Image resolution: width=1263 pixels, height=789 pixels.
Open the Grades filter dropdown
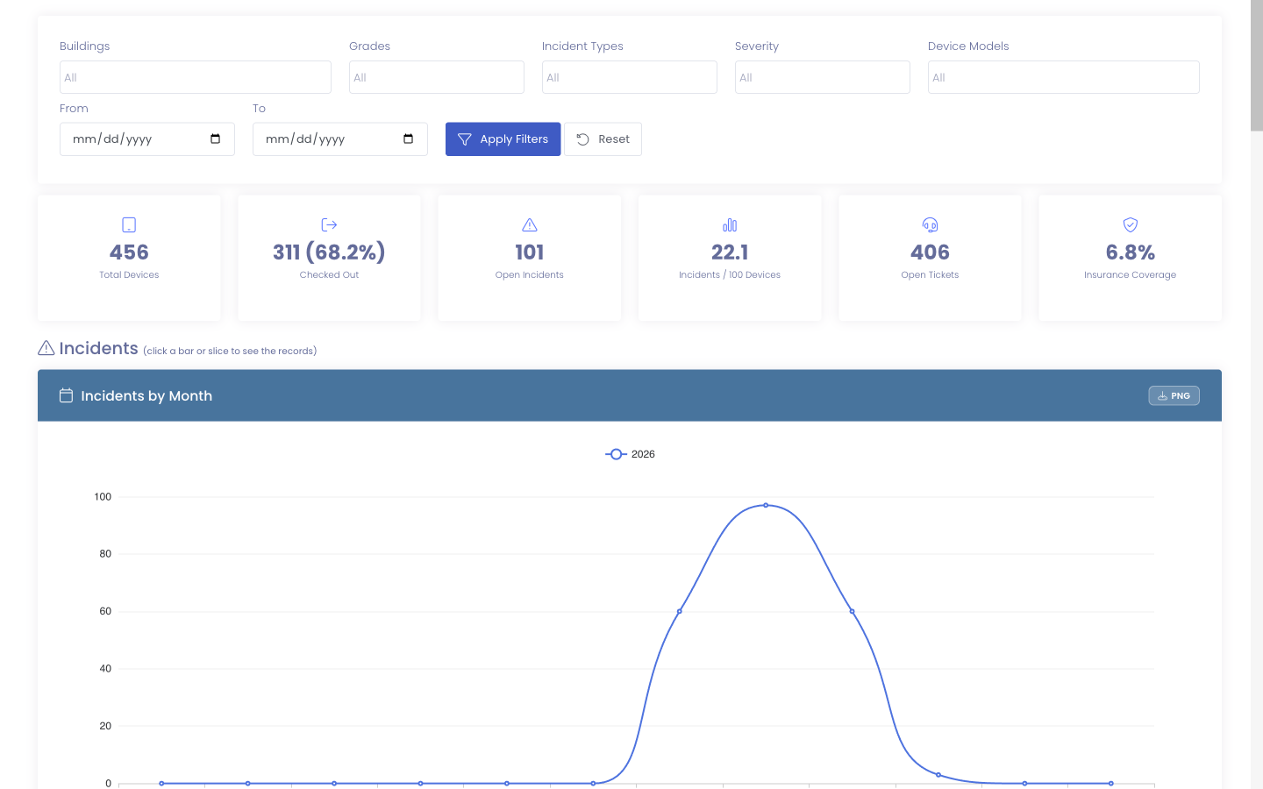(x=437, y=77)
